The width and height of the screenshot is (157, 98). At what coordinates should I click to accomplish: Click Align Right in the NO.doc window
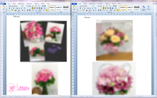click(108, 8)
